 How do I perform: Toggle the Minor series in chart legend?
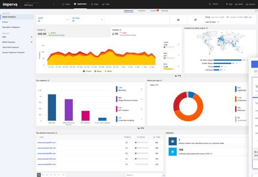pyautogui.click(x=108, y=71)
